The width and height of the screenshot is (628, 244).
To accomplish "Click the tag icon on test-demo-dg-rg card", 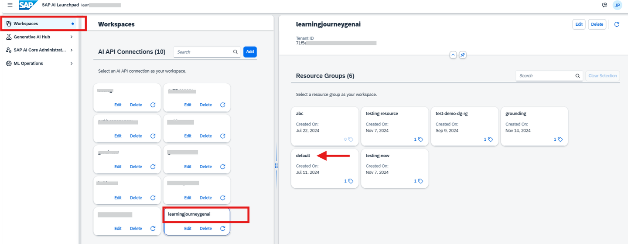I will (x=490, y=139).
